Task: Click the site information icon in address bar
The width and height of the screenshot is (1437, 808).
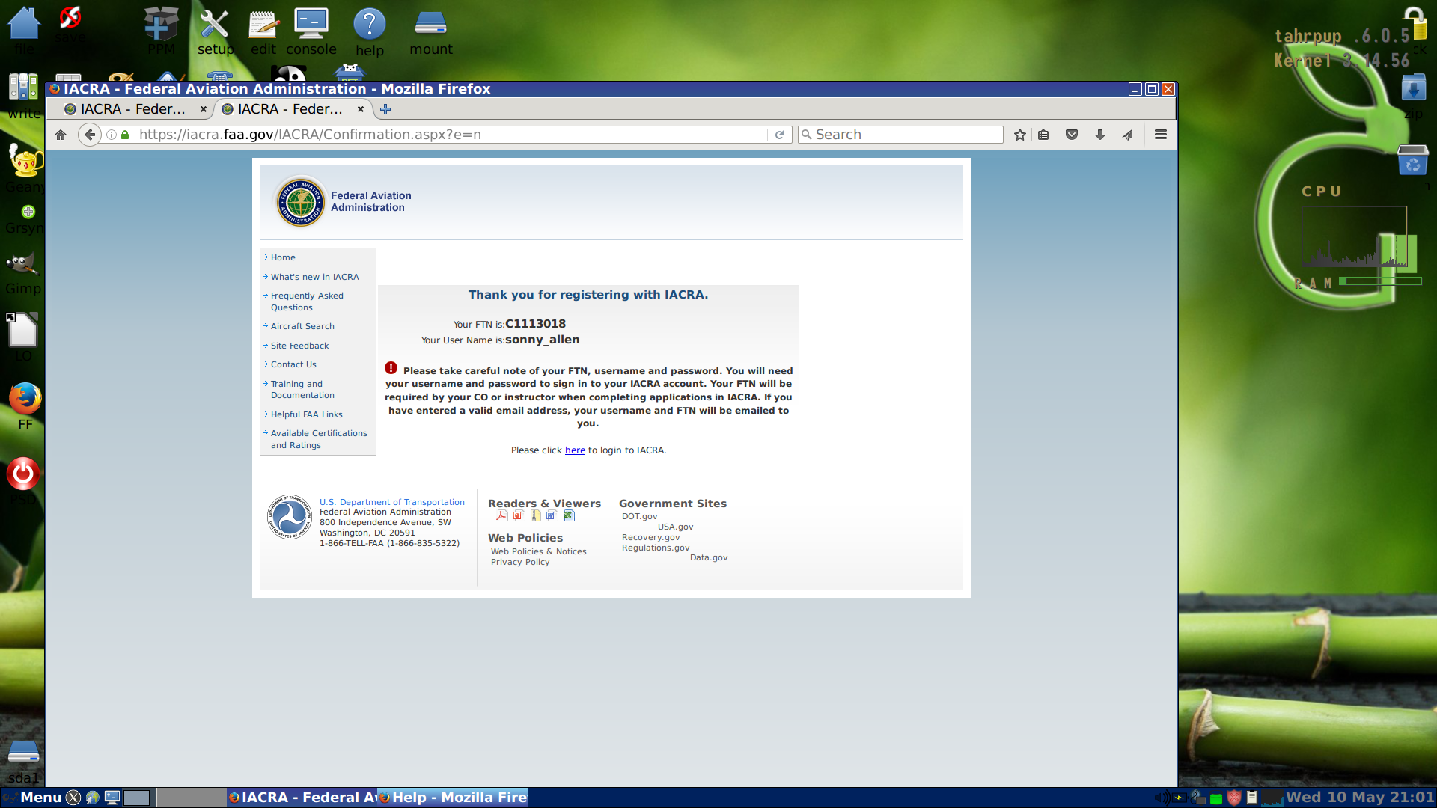Action: [x=112, y=135]
